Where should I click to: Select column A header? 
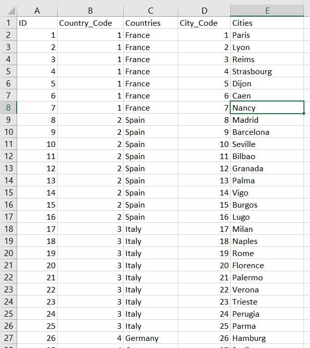tap(37, 11)
